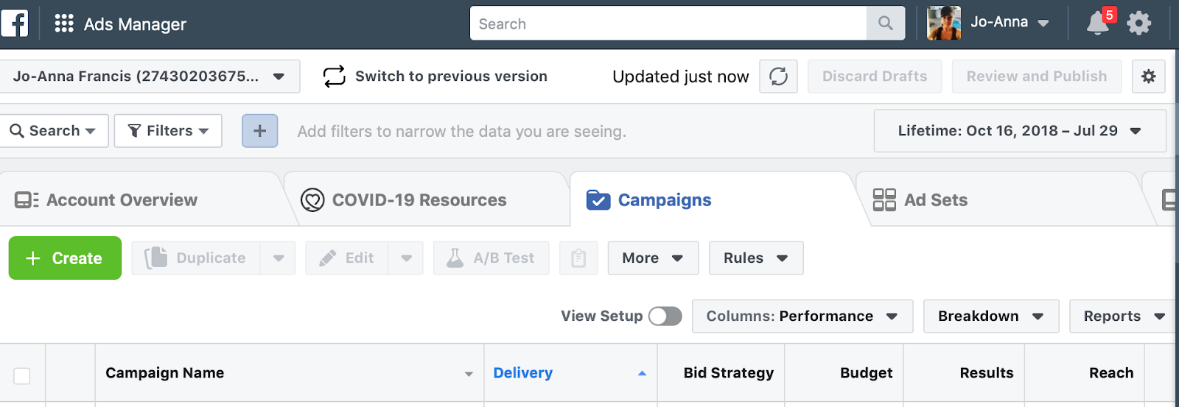Tick the select all campaigns checkbox
This screenshot has height=407, width=1179.
tap(22, 376)
